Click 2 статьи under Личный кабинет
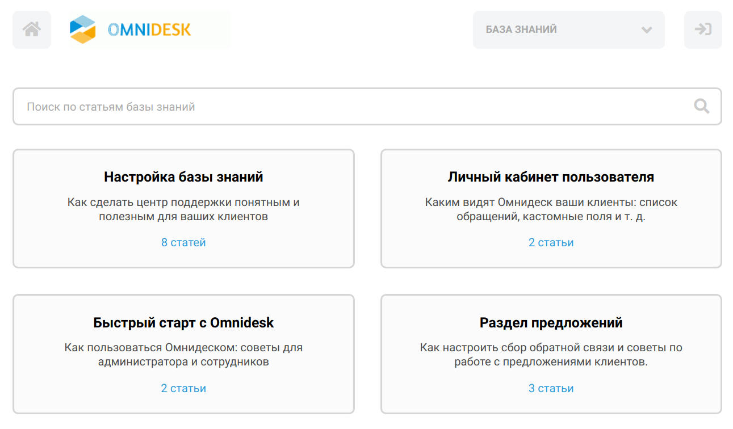The height and width of the screenshot is (429, 733). [x=551, y=242]
